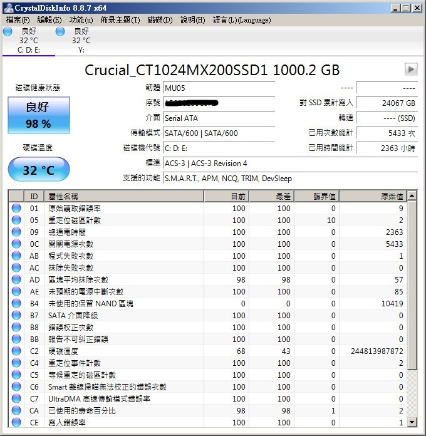Click status orb of attribute BB row
The width and height of the screenshot is (426, 436).
coord(16,339)
